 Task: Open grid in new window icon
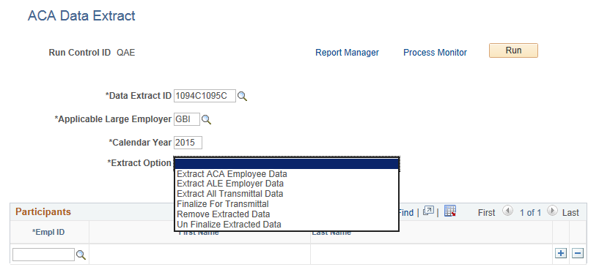428,211
